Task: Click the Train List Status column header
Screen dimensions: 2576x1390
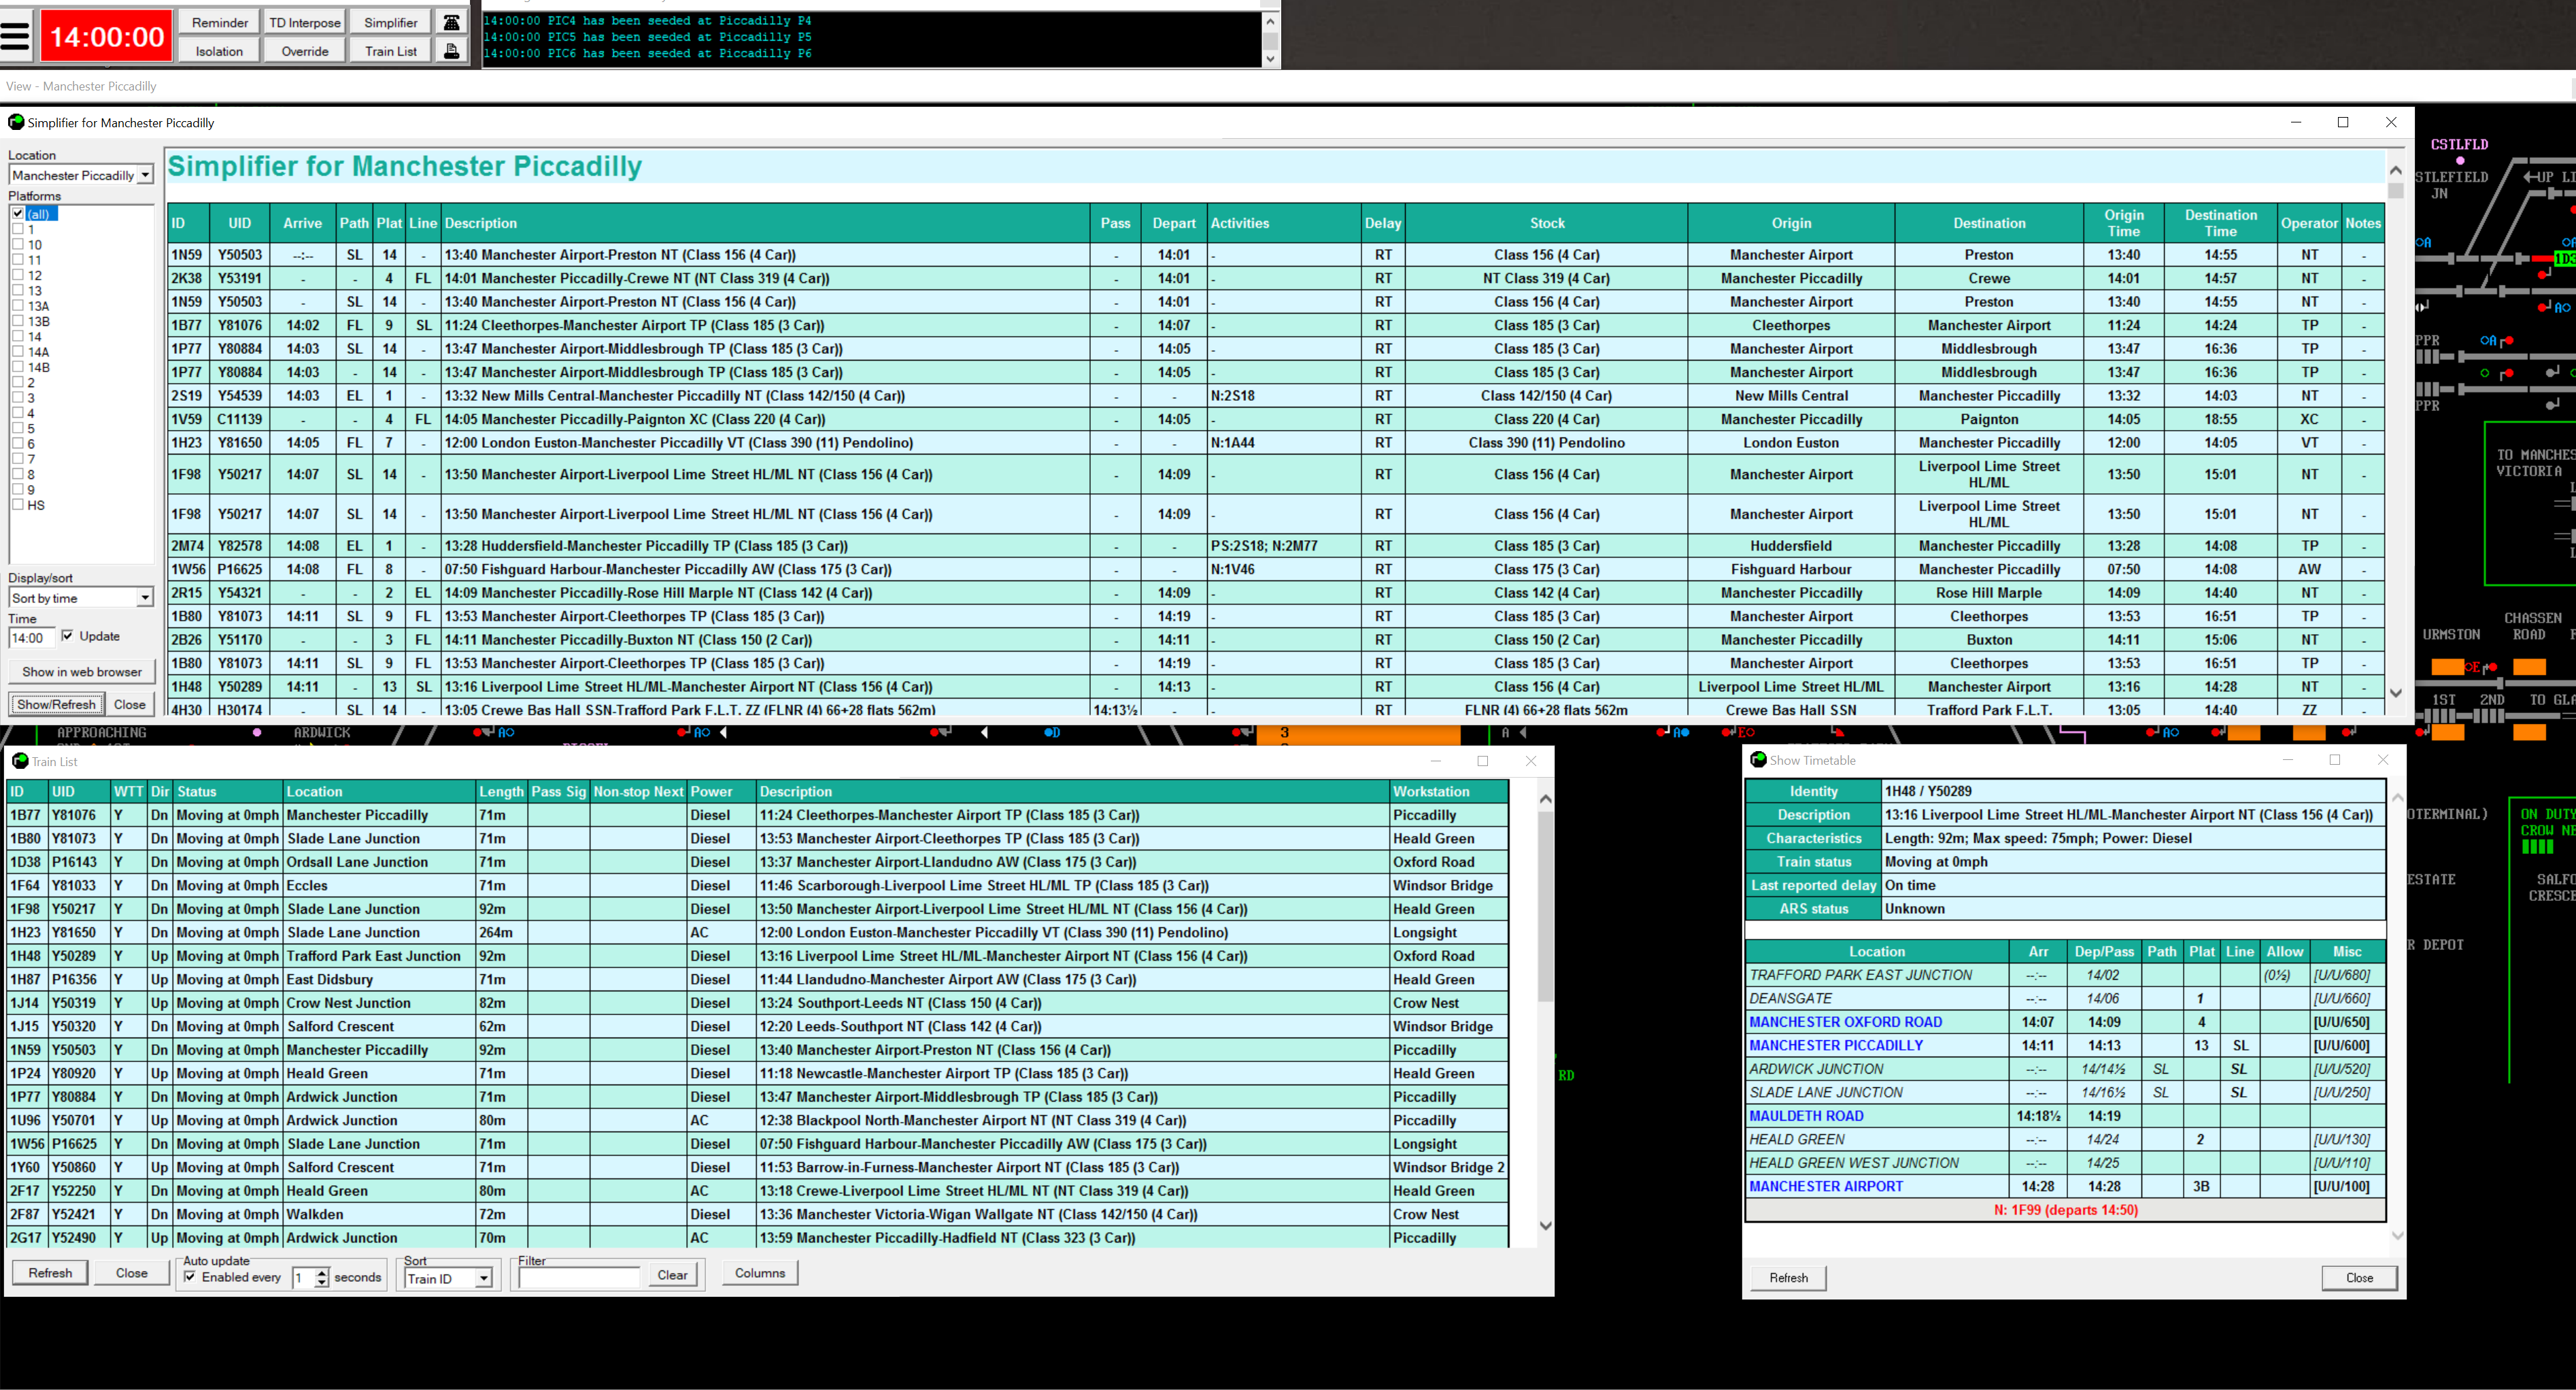Action: coord(228,791)
